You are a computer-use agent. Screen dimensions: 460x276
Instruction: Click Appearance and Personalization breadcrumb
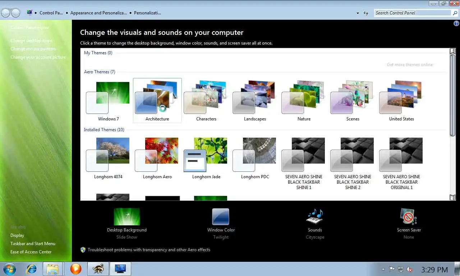tap(98, 13)
